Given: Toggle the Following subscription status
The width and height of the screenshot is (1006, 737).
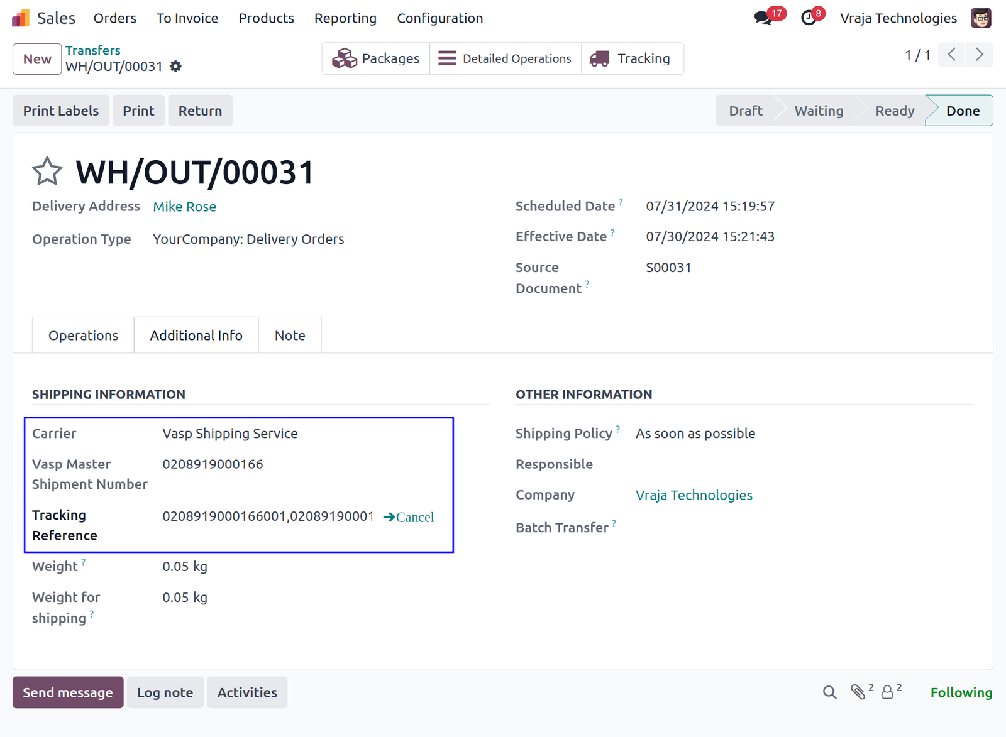Looking at the screenshot, I should click(961, 692).
